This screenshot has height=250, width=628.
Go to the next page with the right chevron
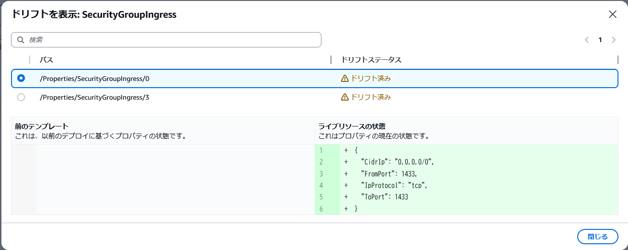(614, 40)
